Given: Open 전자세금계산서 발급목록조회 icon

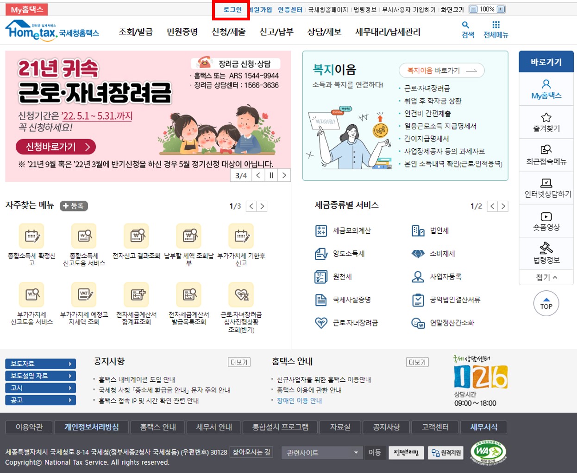Looking at the screenshot, I should (189, 294).
